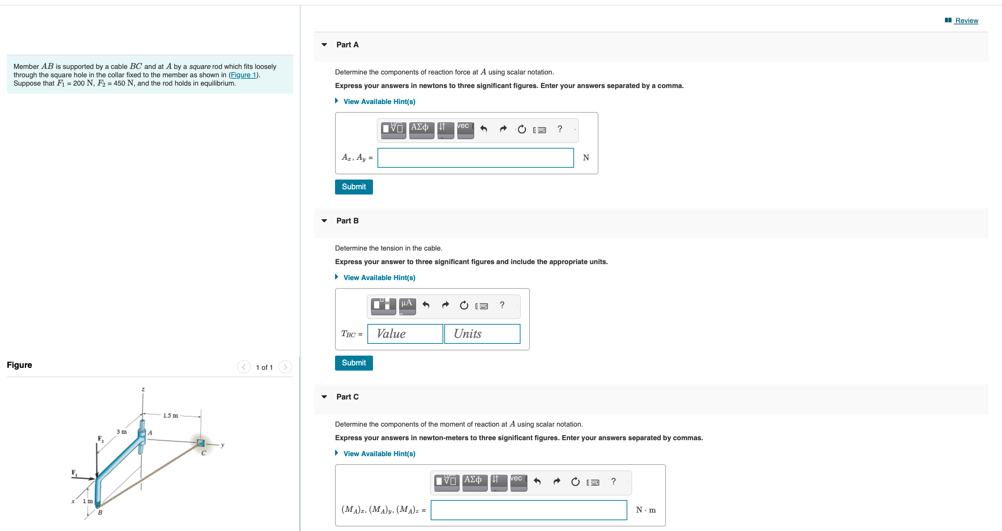Open keyboard shortcuts icon in Part B
The image size is (1002, 531).
click(482, 306)
